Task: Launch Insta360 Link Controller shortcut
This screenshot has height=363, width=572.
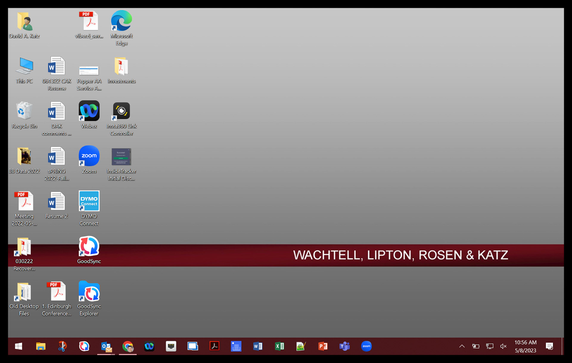Action: pyautogui.click(x=122, y=119)
